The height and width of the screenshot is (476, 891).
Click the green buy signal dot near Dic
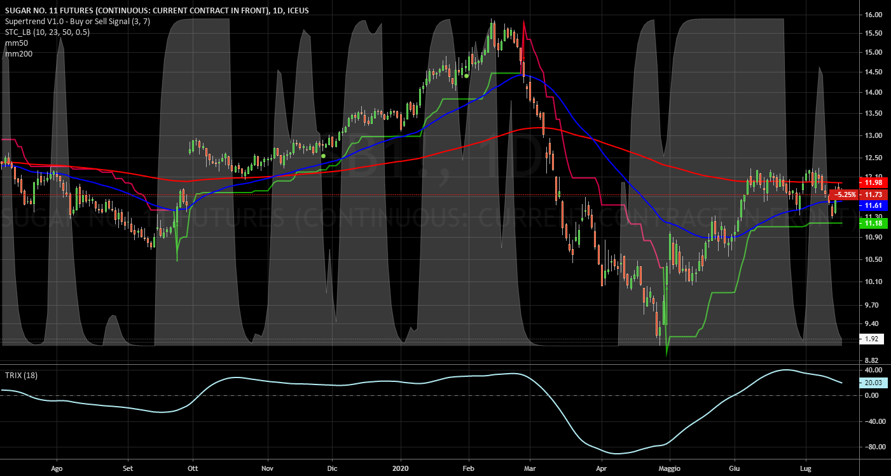(323, 156)
